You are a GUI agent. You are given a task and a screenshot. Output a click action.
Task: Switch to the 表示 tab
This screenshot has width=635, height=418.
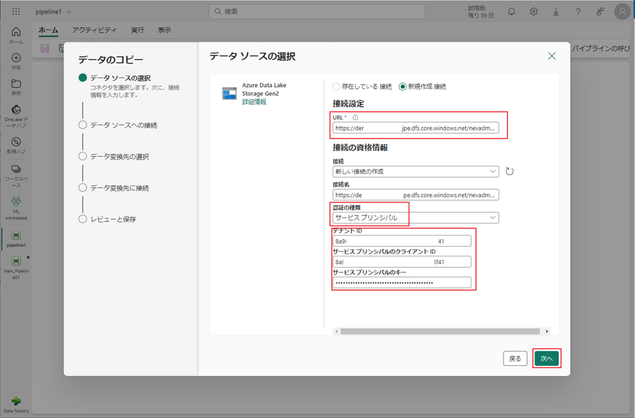coord(165,30)
